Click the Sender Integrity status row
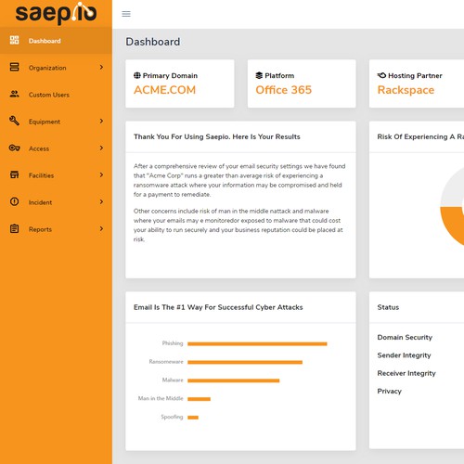The width and height of the screenshot is (464, 464). [x=404, y=355]
